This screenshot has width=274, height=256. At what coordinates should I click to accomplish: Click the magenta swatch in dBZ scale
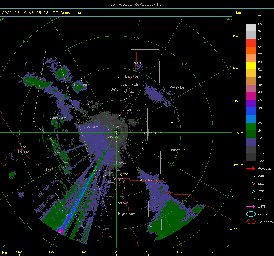[251, 96]
